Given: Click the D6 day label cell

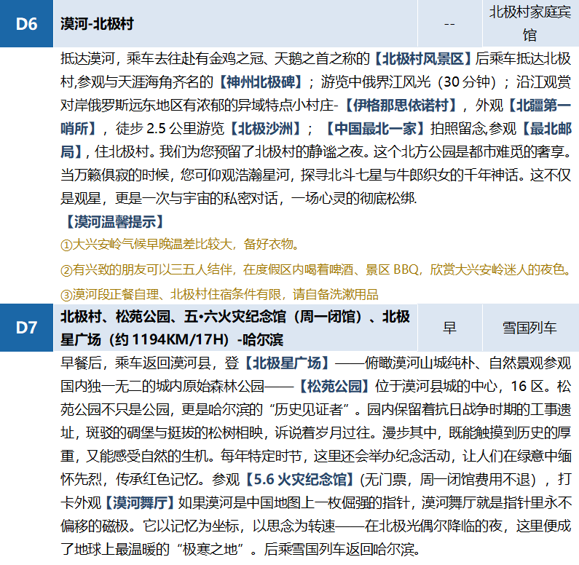Looking at the screenshot, I should pos(26,24).
